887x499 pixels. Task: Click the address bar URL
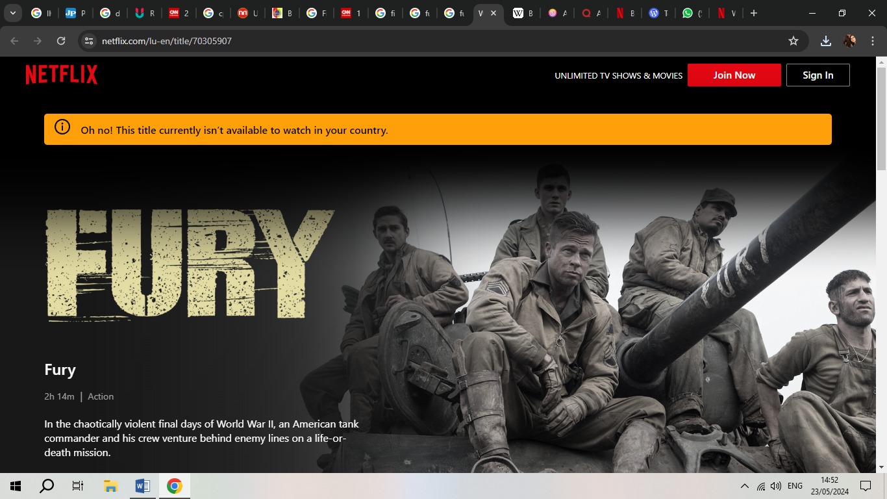(x=167, y=41)
